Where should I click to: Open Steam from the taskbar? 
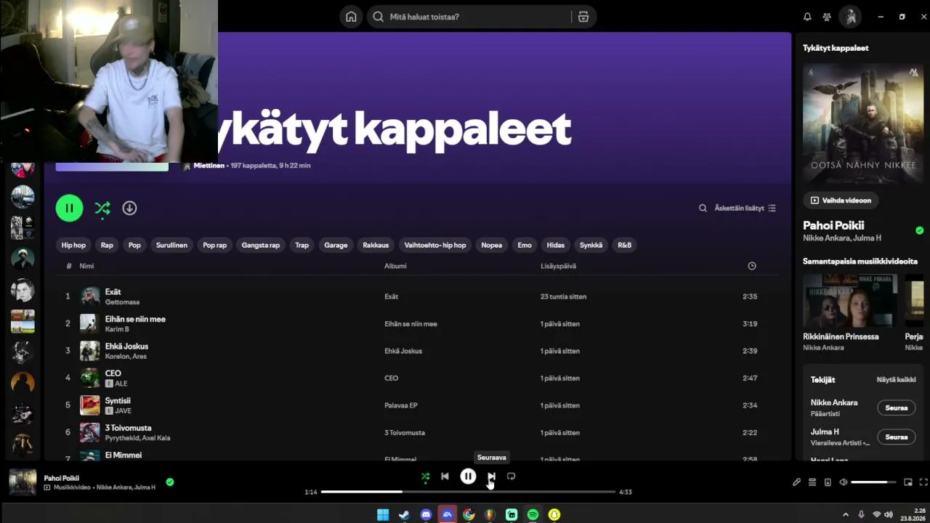click(x=405, y=515)
